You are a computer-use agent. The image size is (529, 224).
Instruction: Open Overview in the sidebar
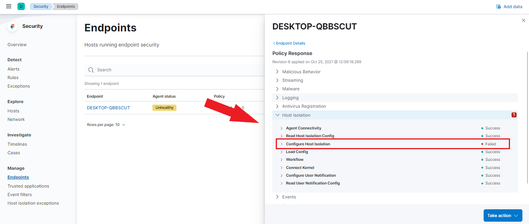click(17, 45)
